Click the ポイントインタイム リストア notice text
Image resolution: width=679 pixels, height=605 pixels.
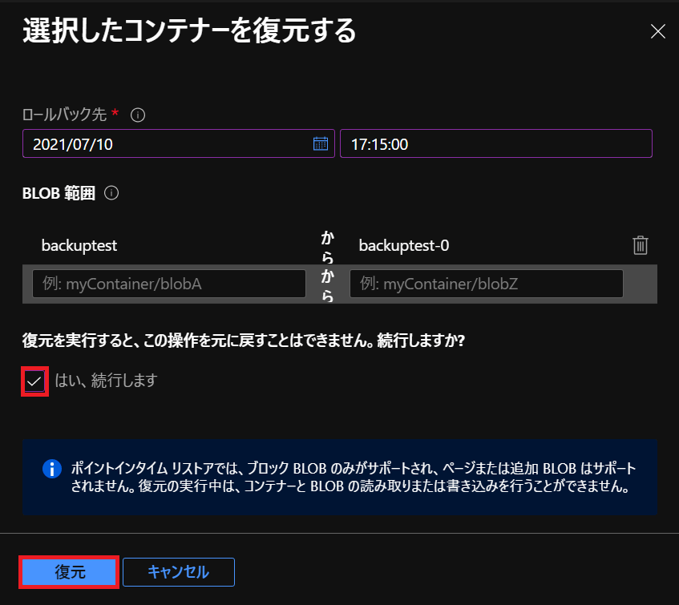(x=353, y=478)
